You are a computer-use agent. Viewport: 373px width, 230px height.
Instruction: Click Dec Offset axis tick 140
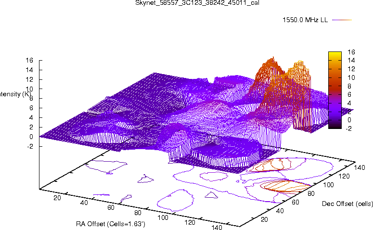(359, 167)
